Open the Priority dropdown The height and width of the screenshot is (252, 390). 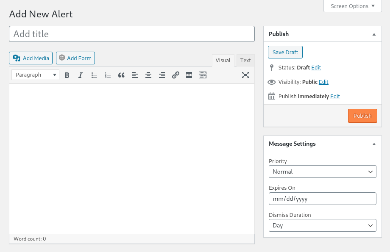[322, 172]
